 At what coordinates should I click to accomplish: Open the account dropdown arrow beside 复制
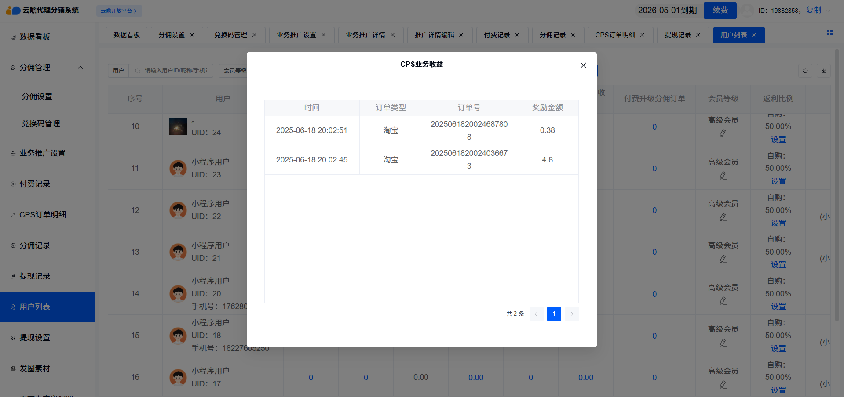coord(828,11)
